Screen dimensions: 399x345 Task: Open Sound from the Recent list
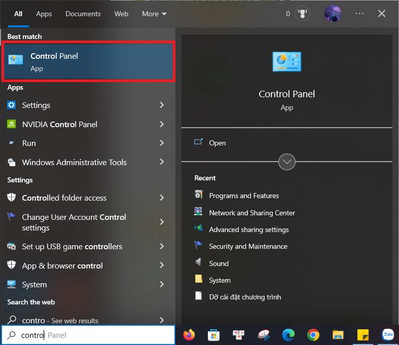219,263
